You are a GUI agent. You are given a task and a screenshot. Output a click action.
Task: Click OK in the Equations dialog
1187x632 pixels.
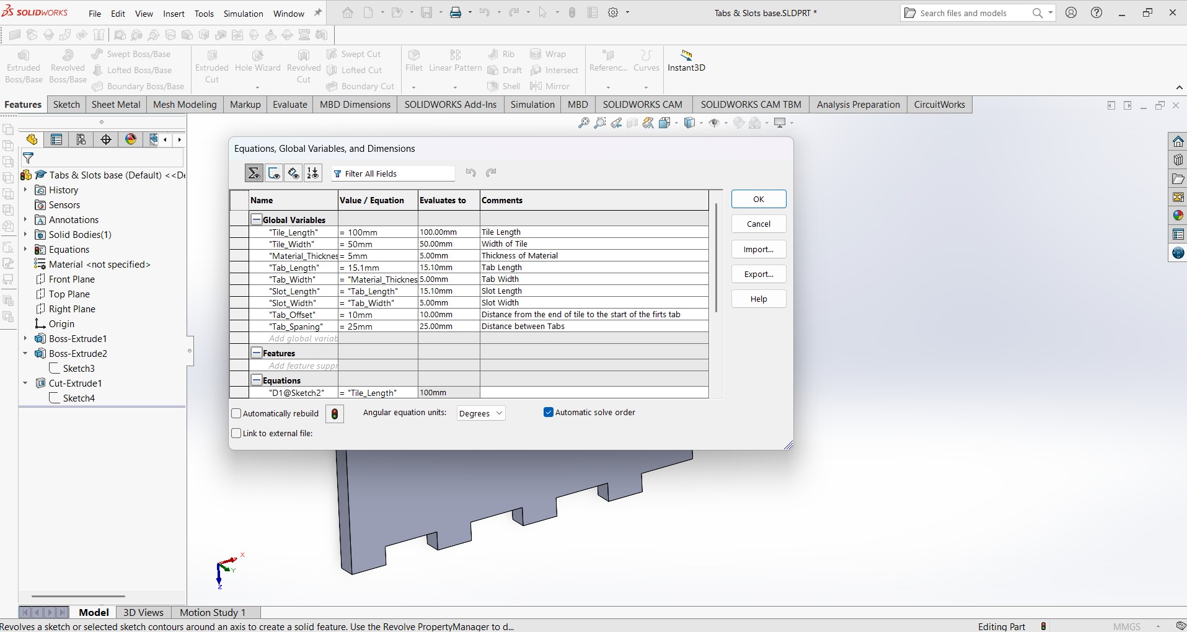tap(759, 199)
